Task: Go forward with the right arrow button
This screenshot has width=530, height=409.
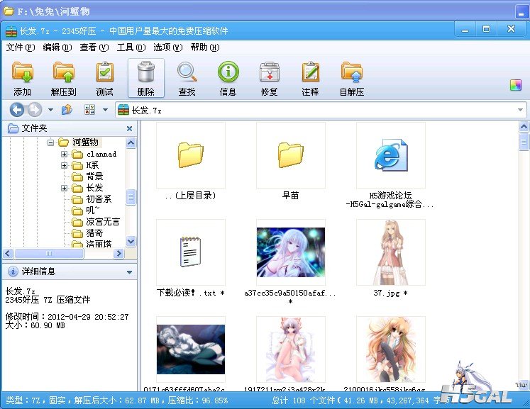Action: coord(35,110)
